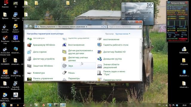Click the Control Panel vertical scrollbar thumb

[x=141, y=53]
